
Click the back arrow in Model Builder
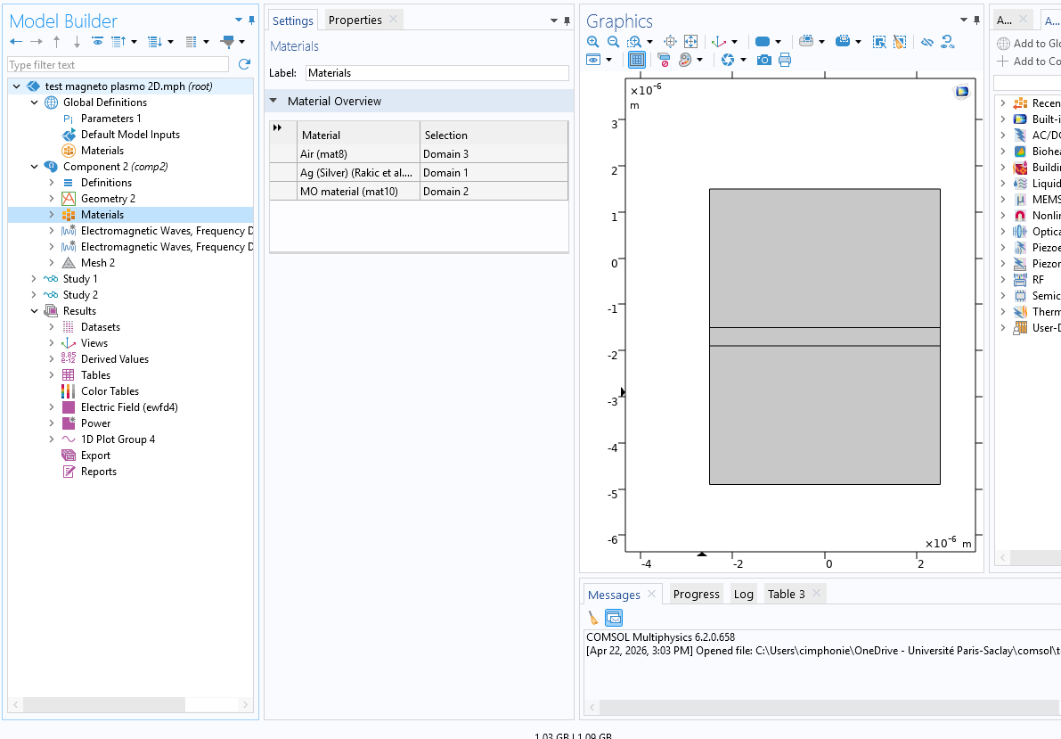[16, 42]
